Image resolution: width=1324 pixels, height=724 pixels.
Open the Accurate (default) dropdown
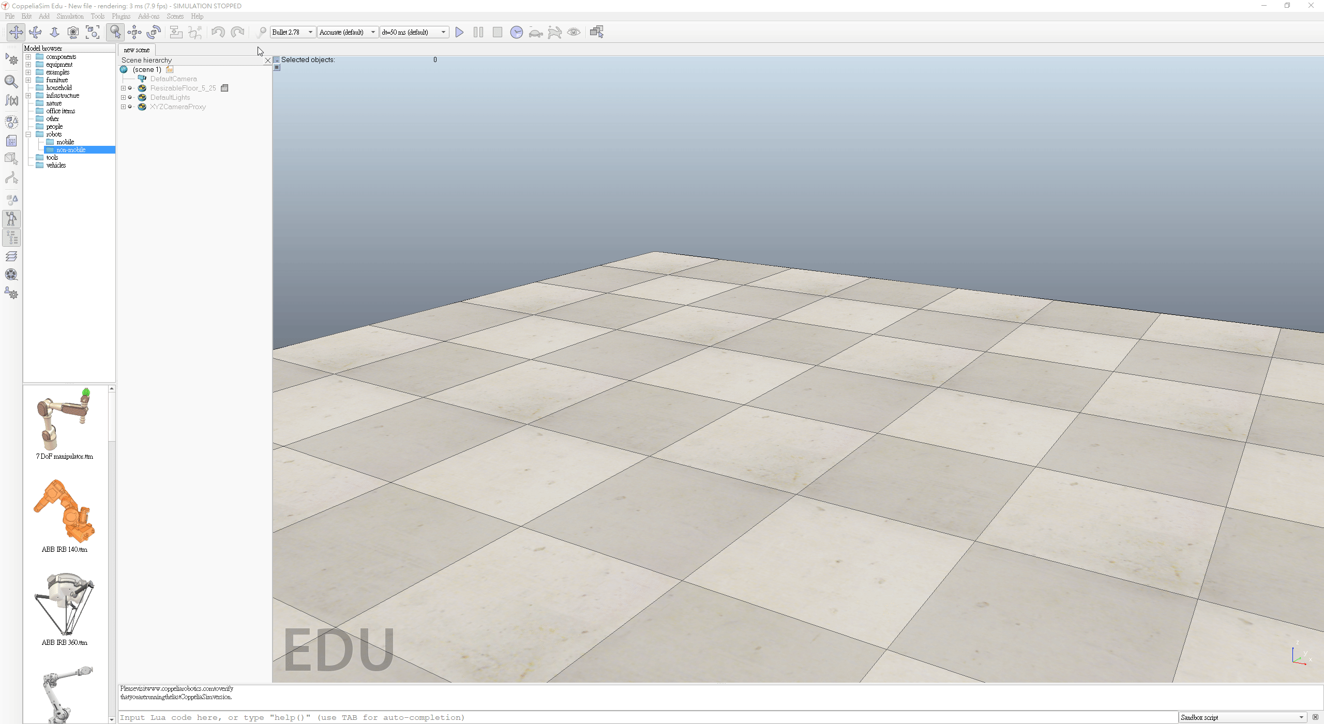point(348,32)
